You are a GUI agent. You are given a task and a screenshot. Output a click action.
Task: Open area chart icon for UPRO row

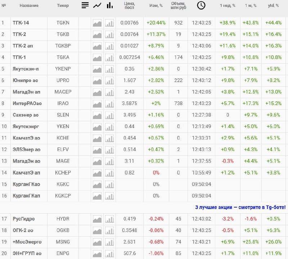point(97,81)
